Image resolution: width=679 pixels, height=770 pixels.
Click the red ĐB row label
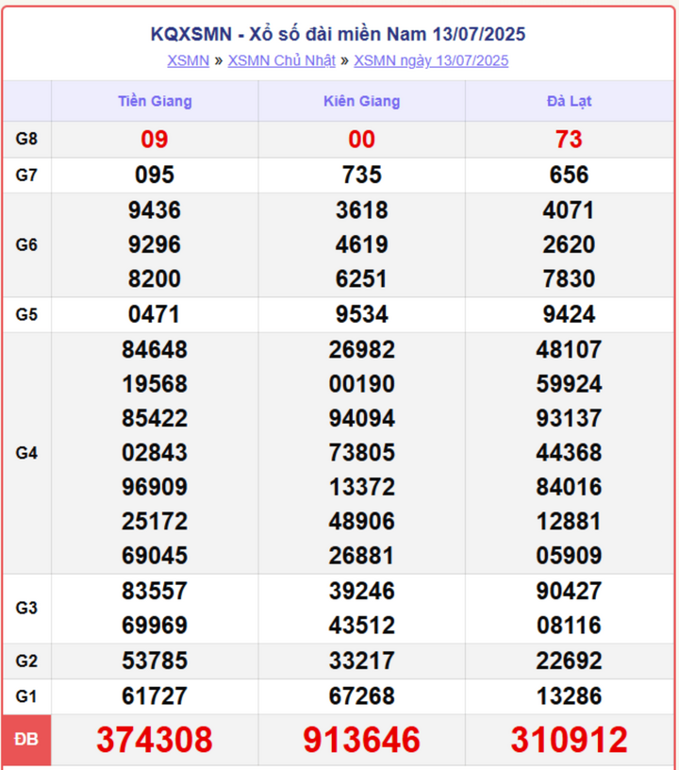coord(26,739)
